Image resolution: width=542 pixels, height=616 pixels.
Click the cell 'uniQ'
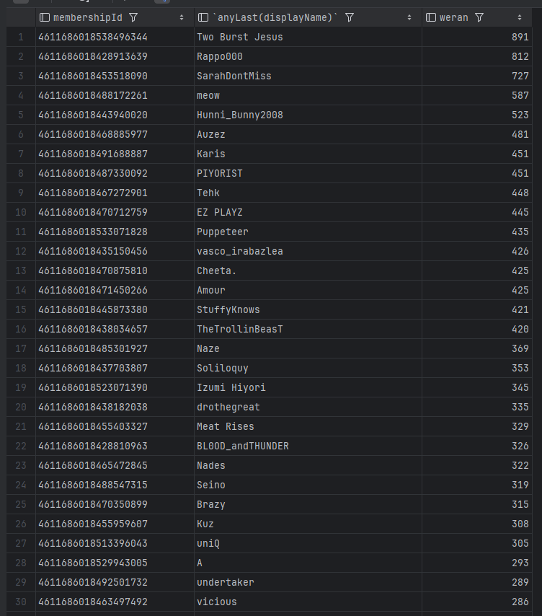tap(308, 543)
